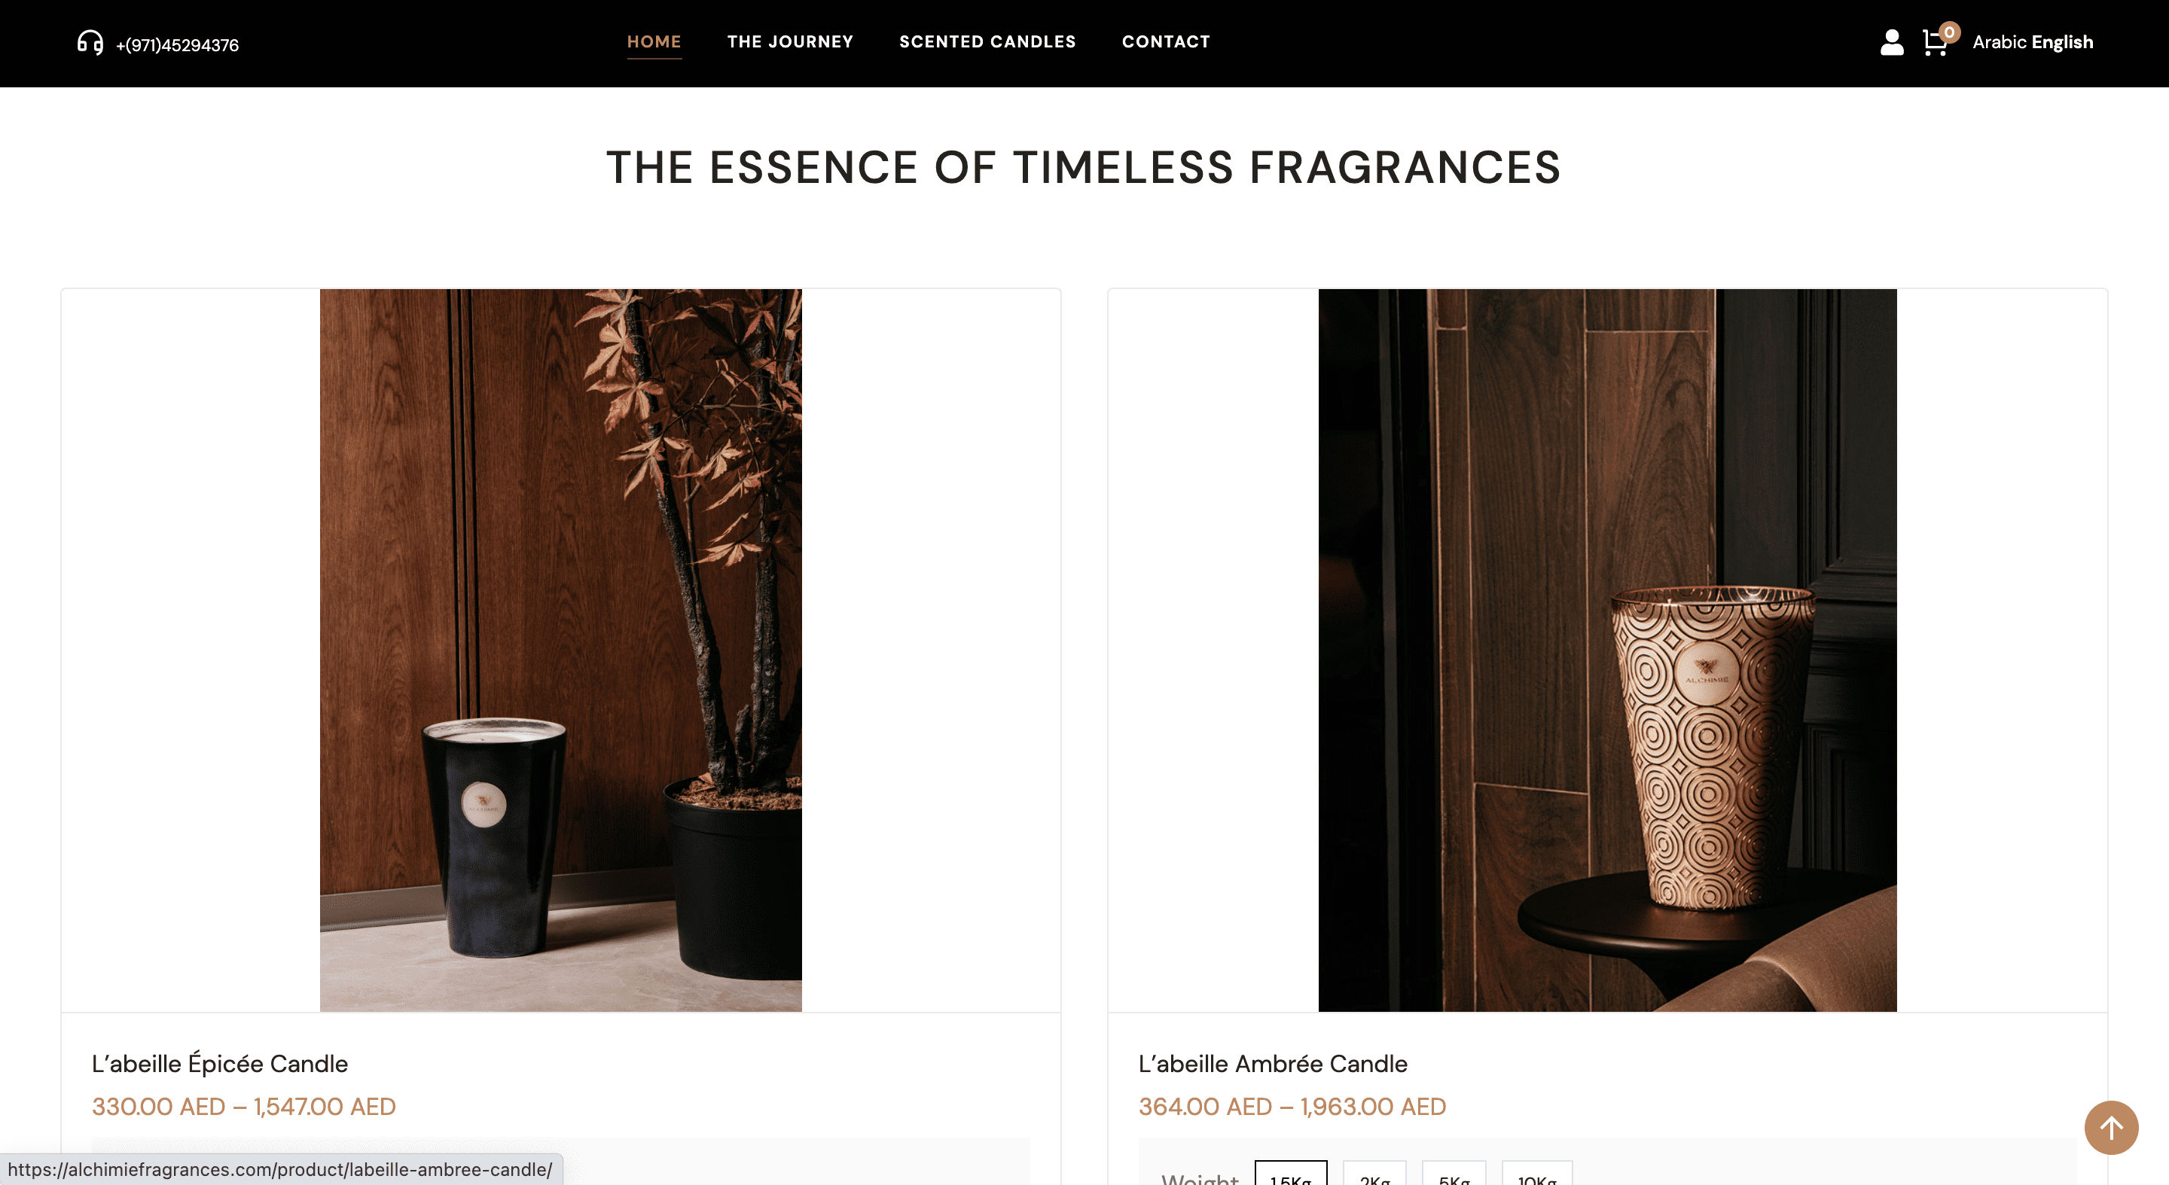This screenshot has height=1185, width=2169.
Task: Select the 1.5Kg weight option
Action: tap(1290, 1174)
